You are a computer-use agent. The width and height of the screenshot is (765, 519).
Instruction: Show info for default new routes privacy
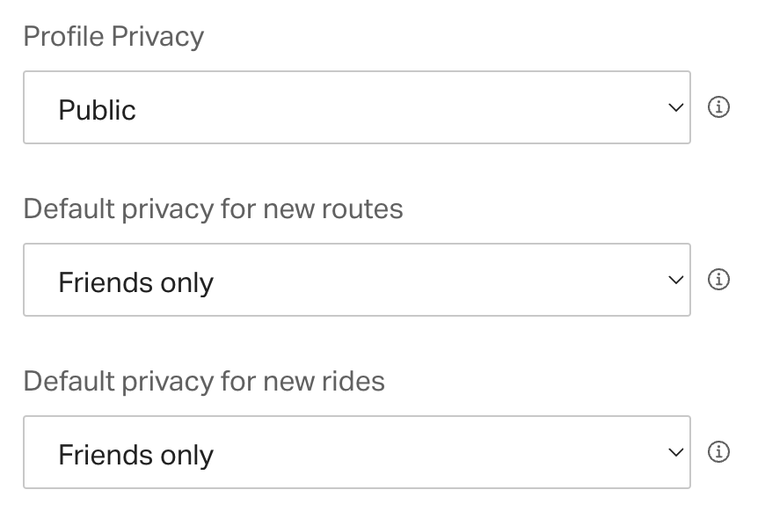(x=718, y=279)
